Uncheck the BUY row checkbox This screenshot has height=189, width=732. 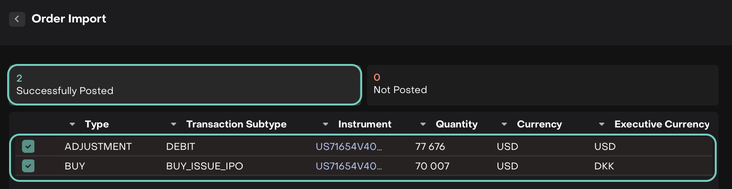[x=28, y=166]
